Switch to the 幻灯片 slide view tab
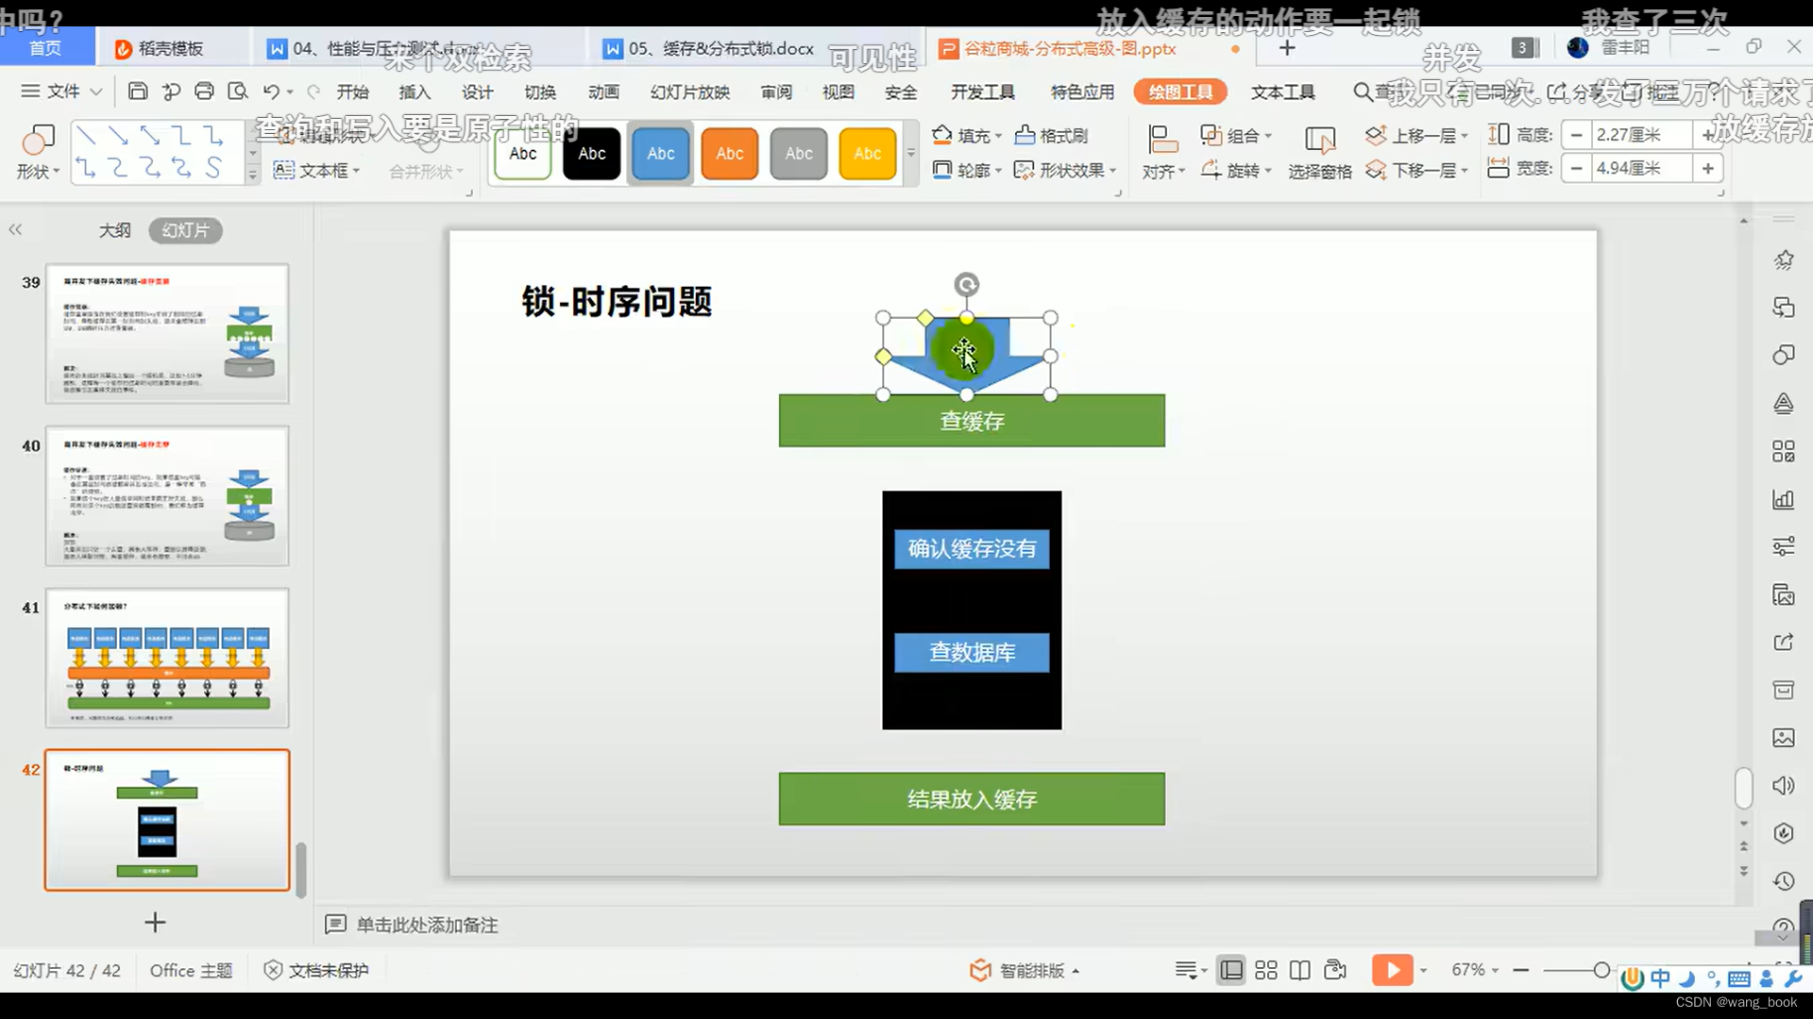The image size is (1813, 1019). coord(184,230)
